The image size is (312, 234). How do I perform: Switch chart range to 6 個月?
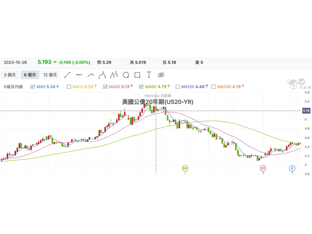click(30, 75)
